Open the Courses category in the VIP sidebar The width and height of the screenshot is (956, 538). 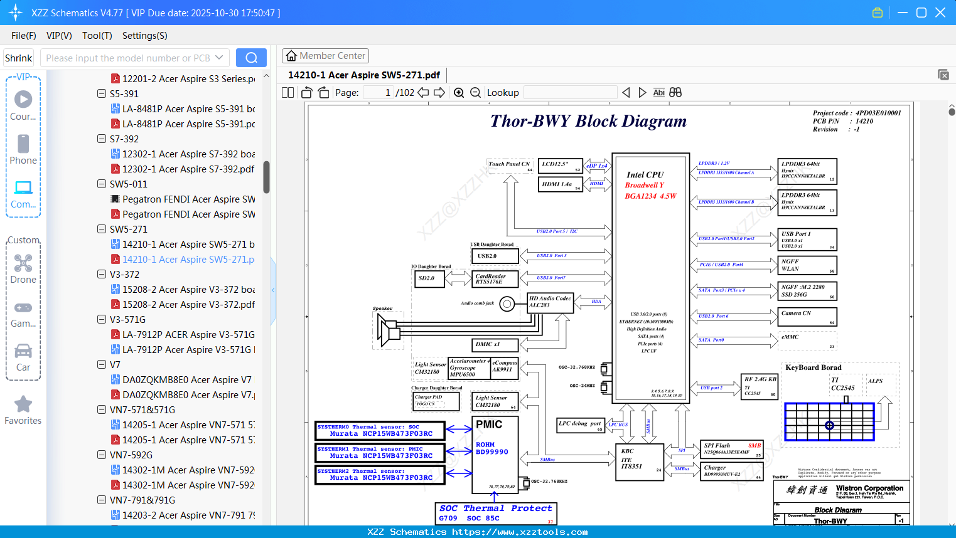[x=23, y=105]
